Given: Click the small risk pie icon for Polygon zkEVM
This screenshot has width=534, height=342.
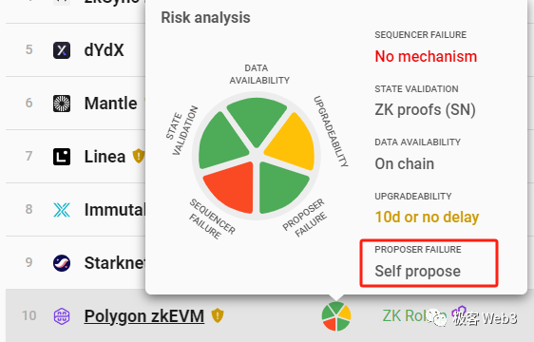Looking at the screenshot, I should pos(336,316).
